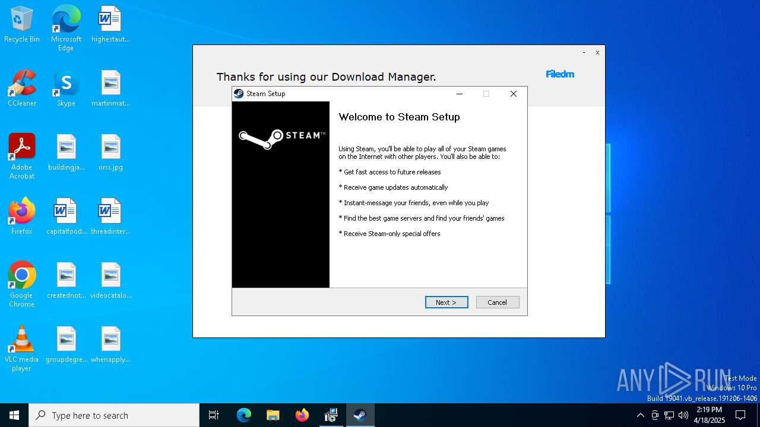Select the capitalfood... Word document

pos(66,217)
